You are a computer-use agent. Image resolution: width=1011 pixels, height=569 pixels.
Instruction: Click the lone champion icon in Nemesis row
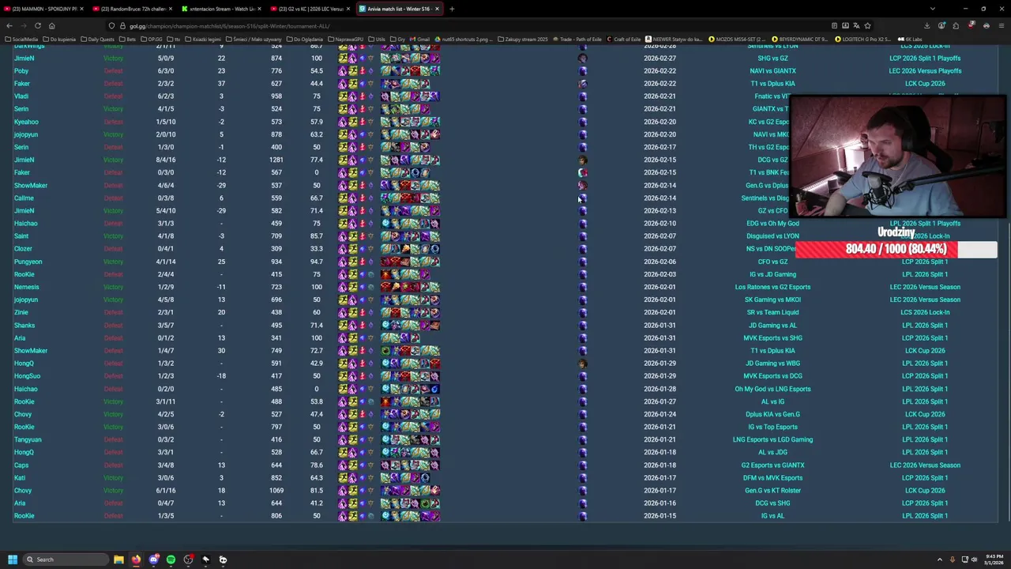click(583, 287)
